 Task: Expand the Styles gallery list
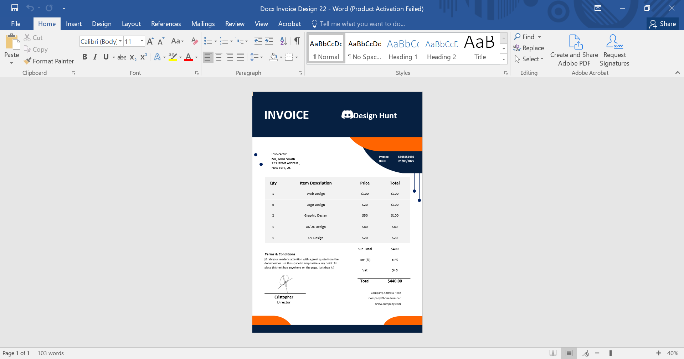(504, 59)
